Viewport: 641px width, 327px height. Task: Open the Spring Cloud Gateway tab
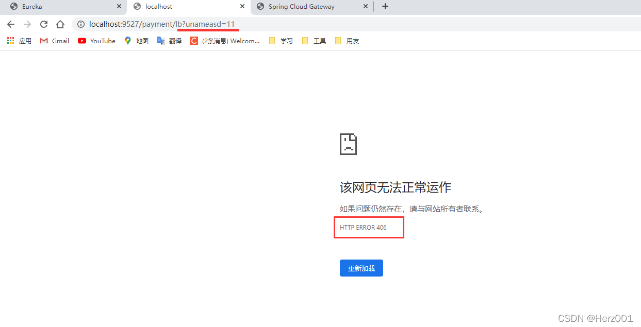(311, 7)
